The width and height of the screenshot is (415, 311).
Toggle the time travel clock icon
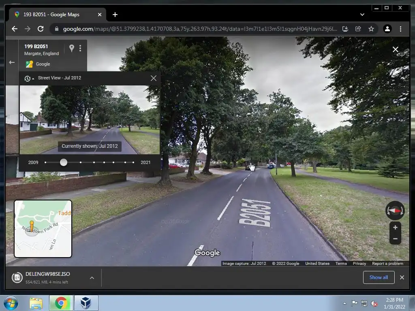tap(29, 78)
